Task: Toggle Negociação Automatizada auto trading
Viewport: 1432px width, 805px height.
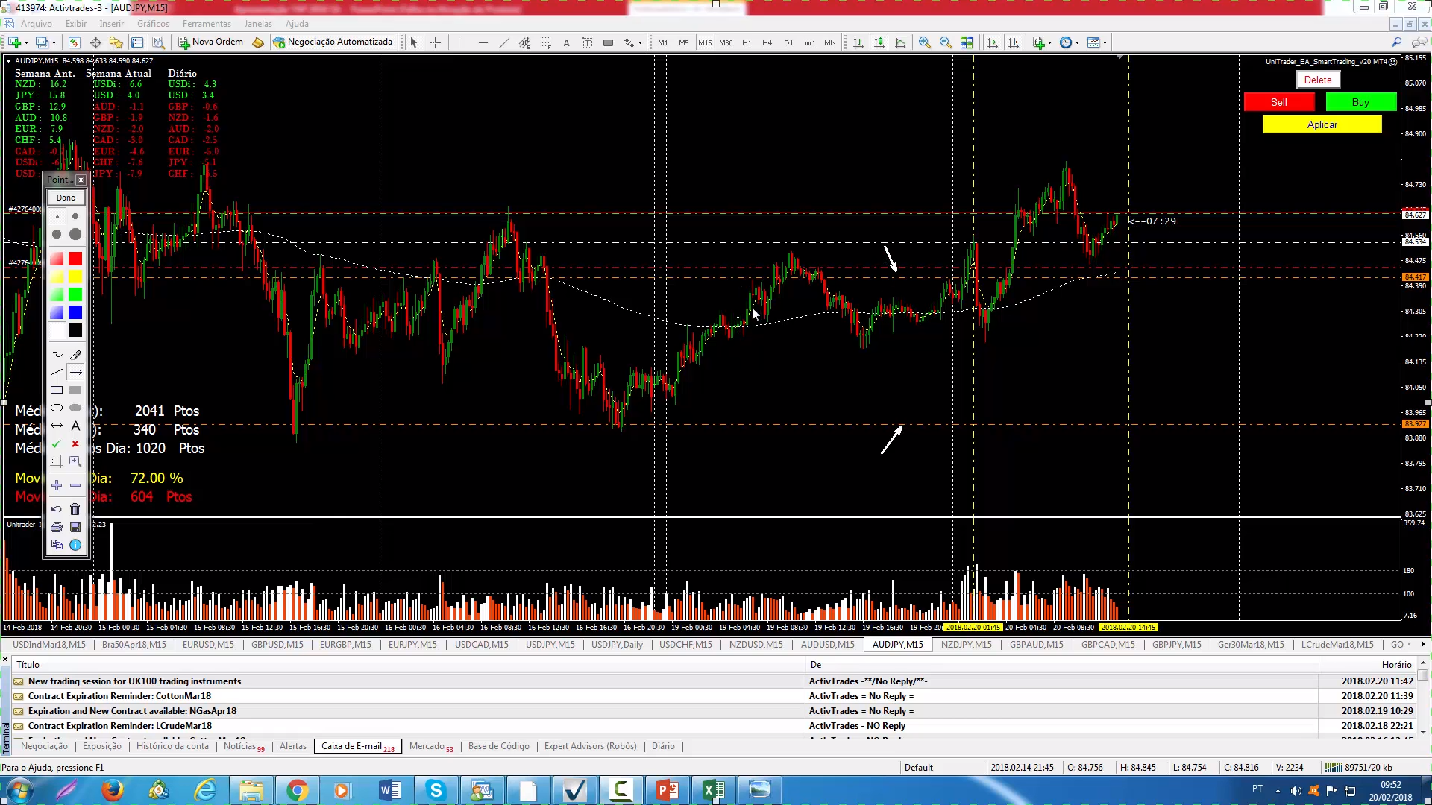Action: (333, 42)
